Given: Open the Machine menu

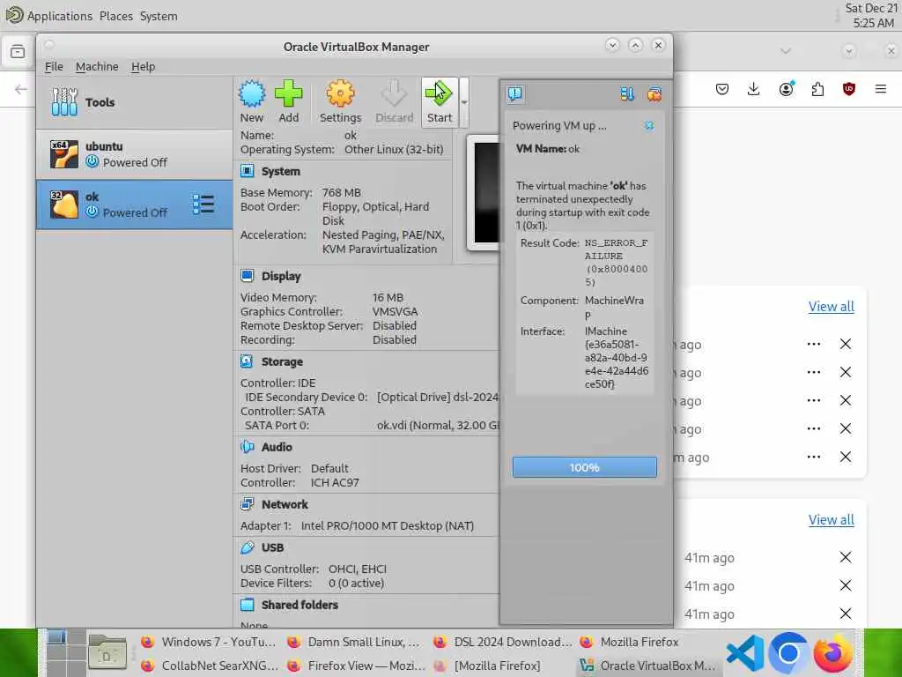Looking at the screenshot, I should (97, 66).
